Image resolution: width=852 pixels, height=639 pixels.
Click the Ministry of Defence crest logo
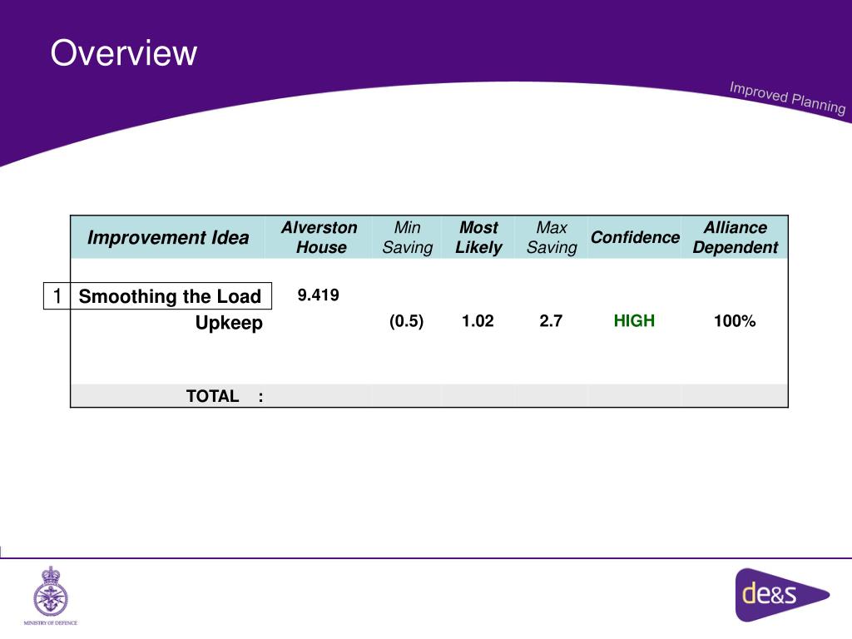click(x=51, y=596)
